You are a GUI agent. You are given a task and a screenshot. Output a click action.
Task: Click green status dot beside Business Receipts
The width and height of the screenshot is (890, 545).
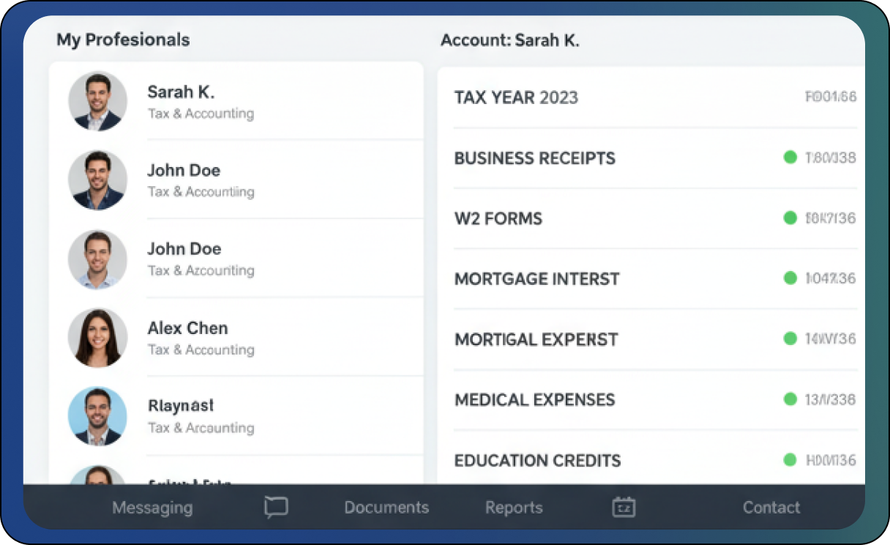[x=790, y=157]
